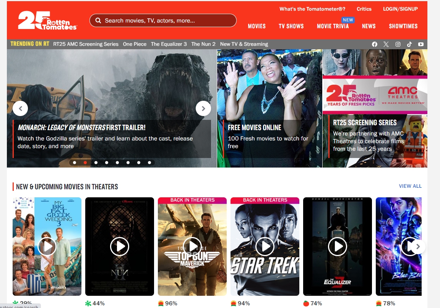Screen dimensions: 440x308
Task: Play the My Big Fat Greek Wedding 3 trailer
Action: point(47,246)
